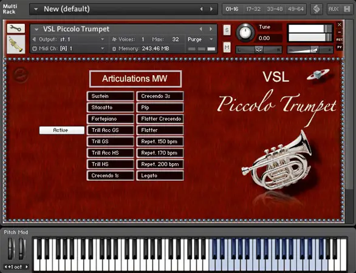Go to previous multi rack preset

201,9
